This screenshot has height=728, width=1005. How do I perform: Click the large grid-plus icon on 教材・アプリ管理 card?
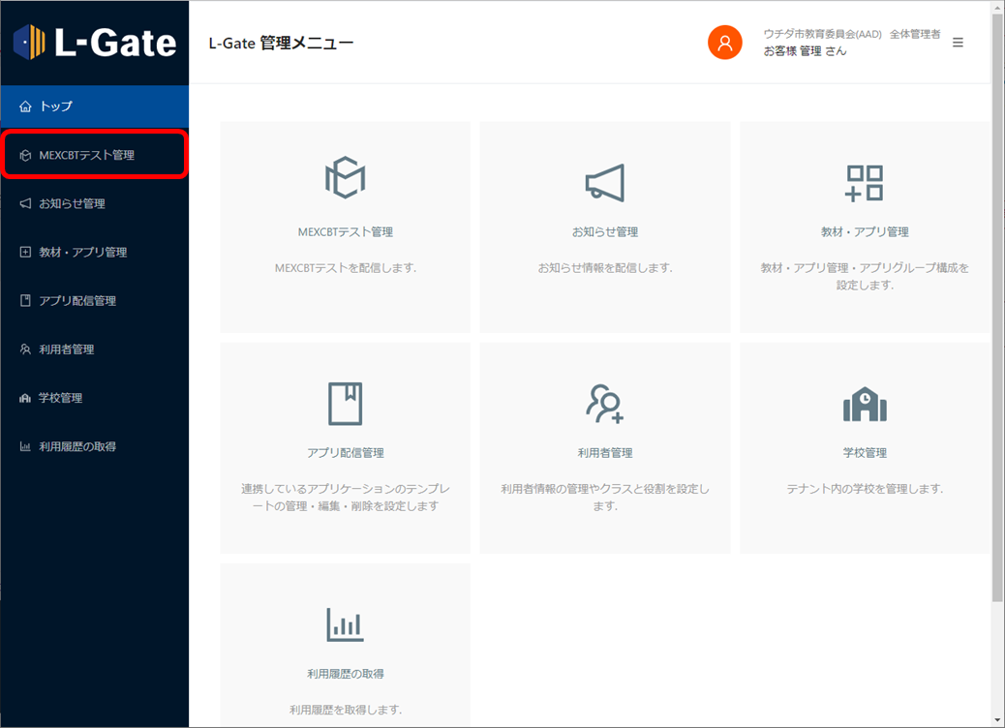[864, 183]
